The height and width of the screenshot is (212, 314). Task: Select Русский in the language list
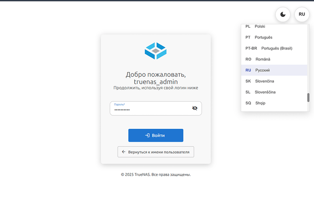(263, 70)
